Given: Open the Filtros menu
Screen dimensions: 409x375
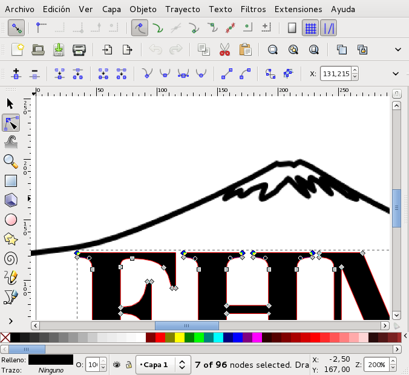Looking at the screenshot, I should pos(253,10).
